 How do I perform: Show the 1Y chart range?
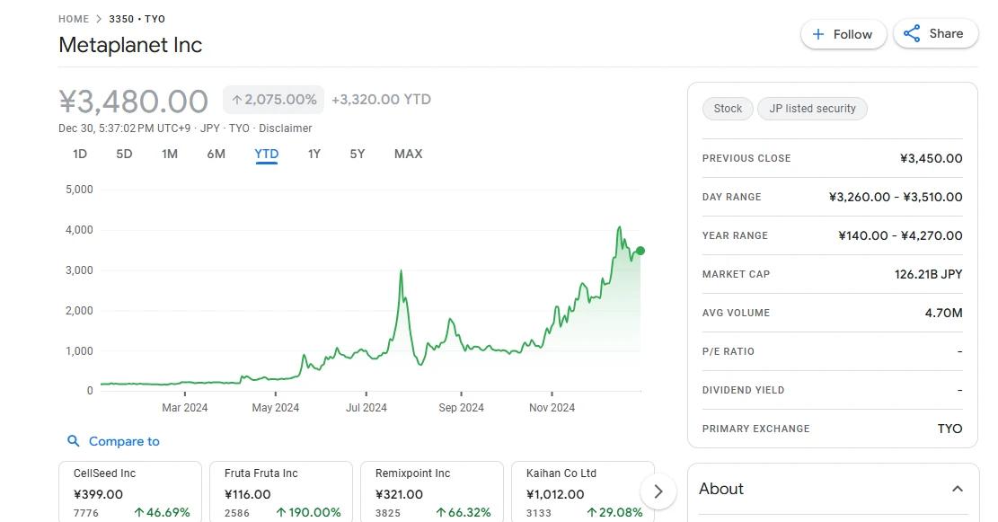click(314, 154)
